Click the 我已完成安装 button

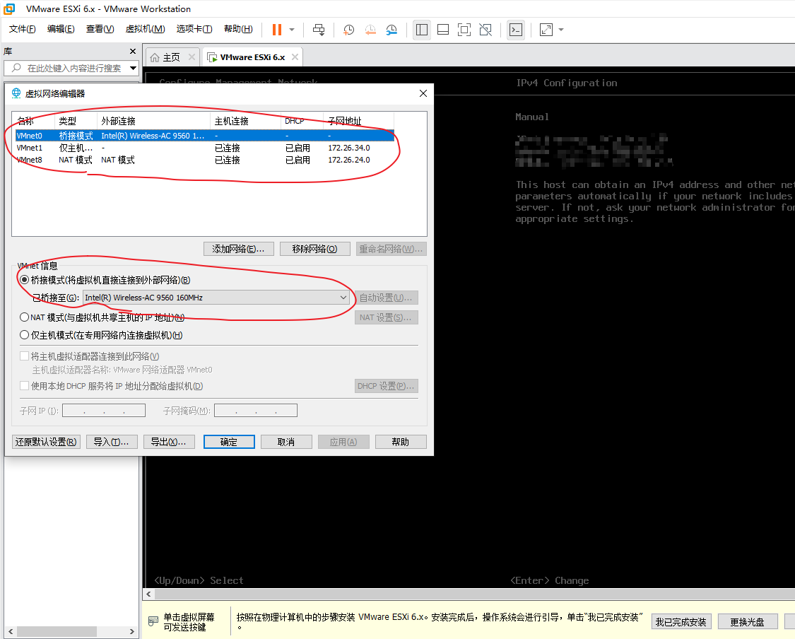(x=681, y=622)
